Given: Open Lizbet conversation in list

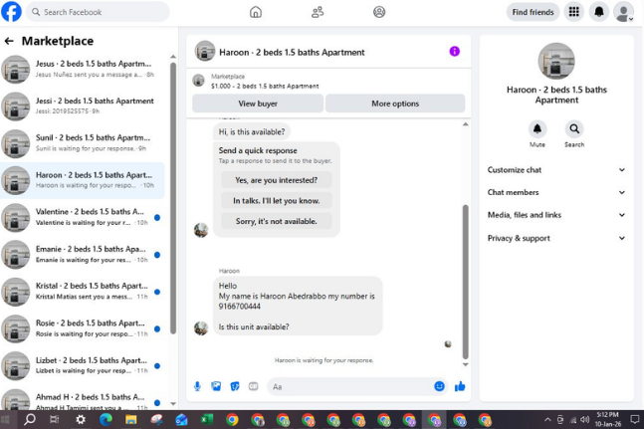Looking at the screenshot, I should 83,365.
